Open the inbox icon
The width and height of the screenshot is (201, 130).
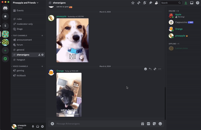coord(192,3)
